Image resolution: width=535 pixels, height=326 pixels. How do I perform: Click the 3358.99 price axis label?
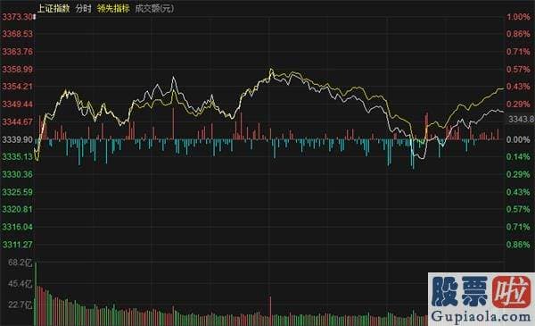pyautogui.click(x=17, y=70)
